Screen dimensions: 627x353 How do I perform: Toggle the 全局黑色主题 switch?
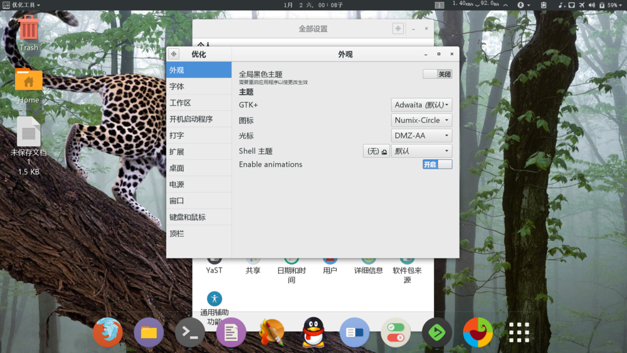coord(438,74)
